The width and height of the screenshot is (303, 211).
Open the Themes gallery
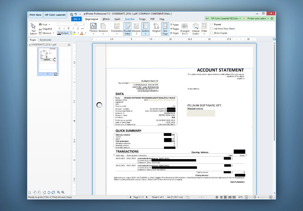(93, 29)
